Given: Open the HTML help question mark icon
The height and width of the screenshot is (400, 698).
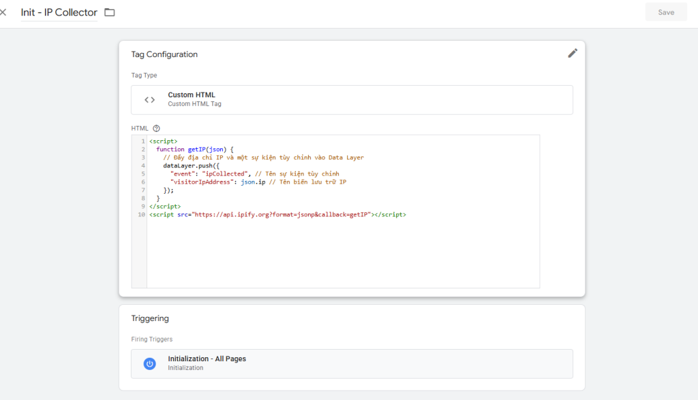Looking at the screenshot, I should click(156, 128).
